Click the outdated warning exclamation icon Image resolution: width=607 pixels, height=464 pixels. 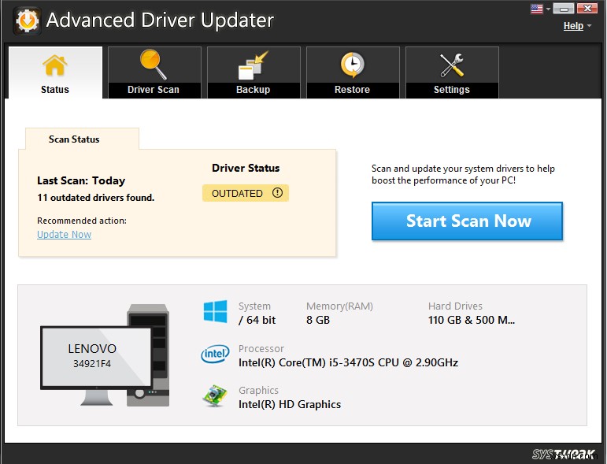[277, 192]
